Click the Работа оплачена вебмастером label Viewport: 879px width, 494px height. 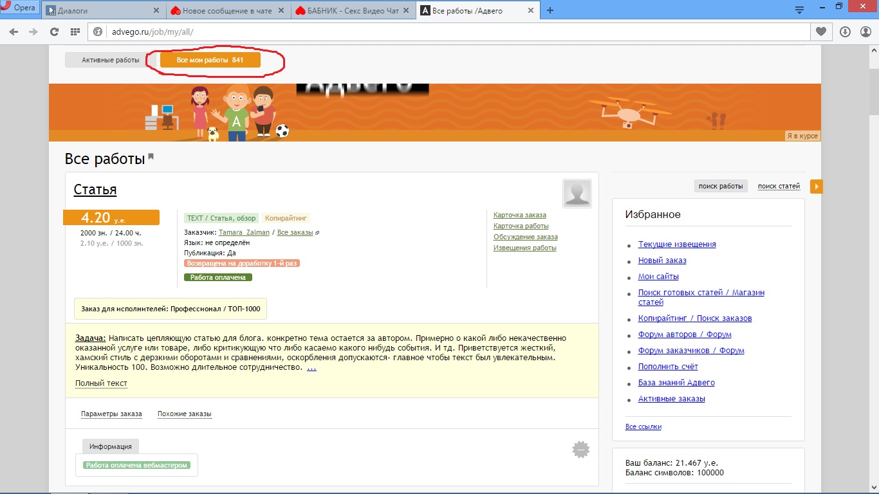coord(137,465)
